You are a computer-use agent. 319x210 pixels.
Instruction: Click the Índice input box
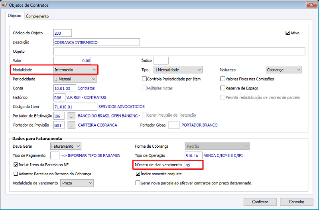click(161, 61)
